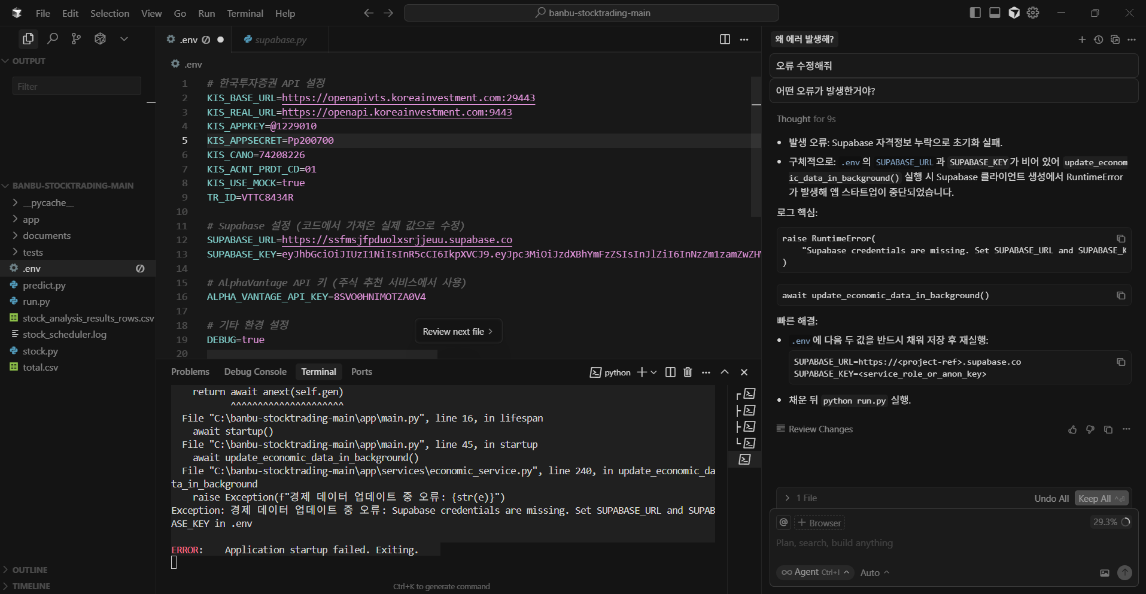The image size is (1146, 594).
Task: Split the editor to the right
Action: [725, 40]
